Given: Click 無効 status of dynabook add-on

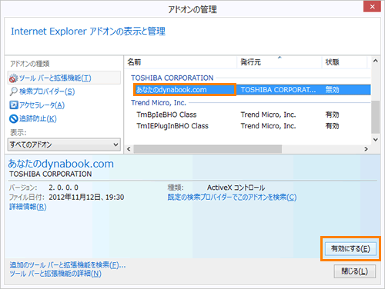Looking at the screenshot, I should pyautogui.click(x=333, y=90).
